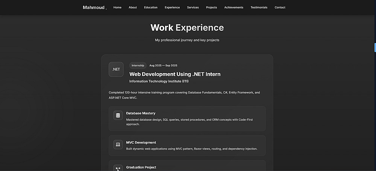Click the .NET logo badge
Viewport: 376px width, 171px height.
pyautogui.click(x=116, y=69)
